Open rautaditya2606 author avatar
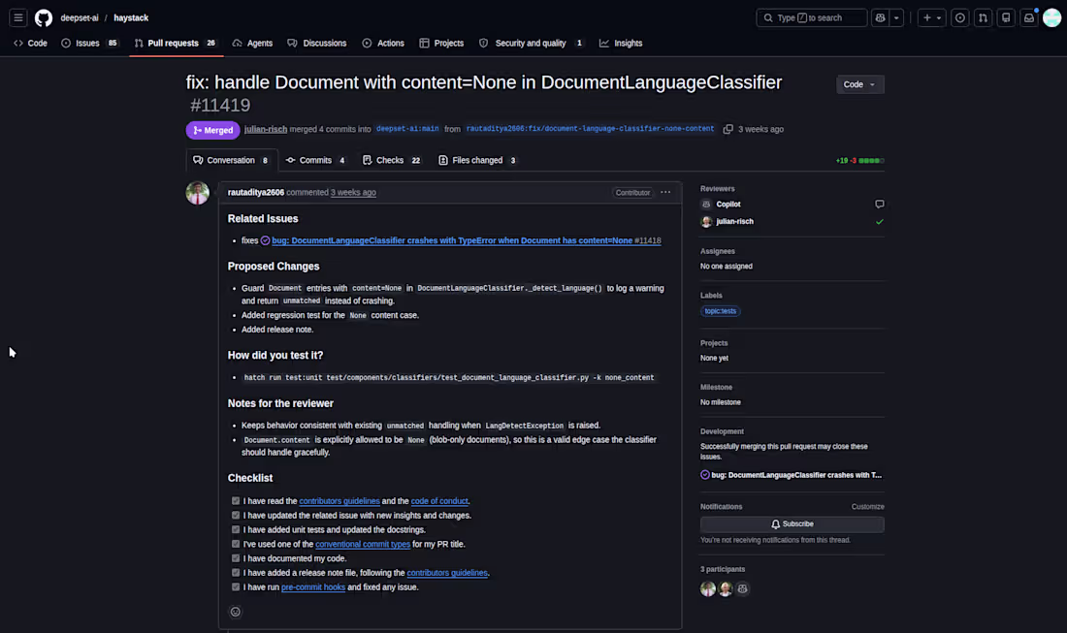1067x633 pixels. click(197, 193)
